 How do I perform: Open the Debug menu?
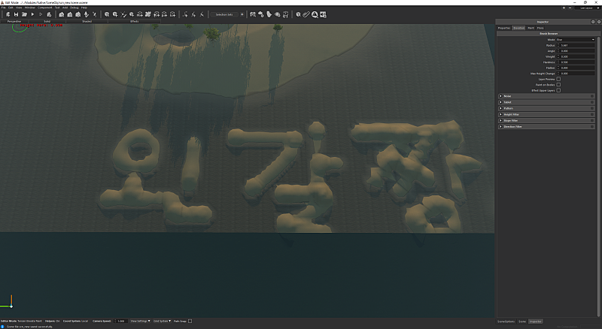[x=74, y=8]
